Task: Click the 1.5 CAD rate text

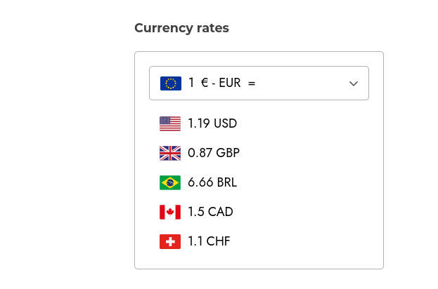Action: pos(210,212)
